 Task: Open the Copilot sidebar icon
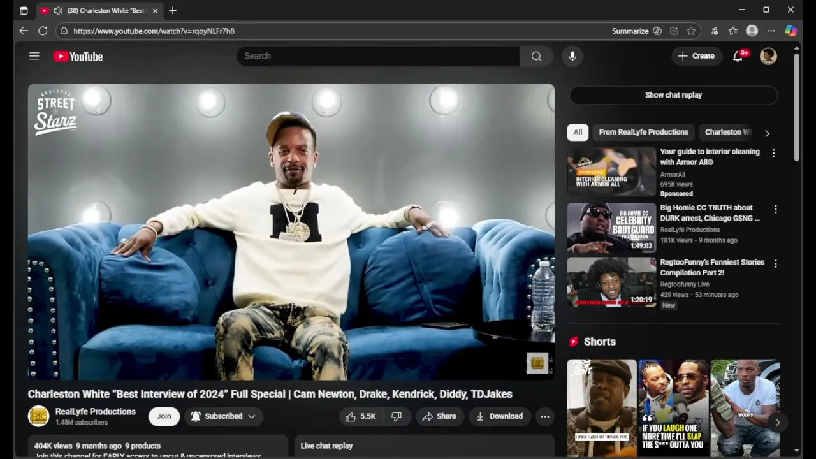[x=791, y=31]
